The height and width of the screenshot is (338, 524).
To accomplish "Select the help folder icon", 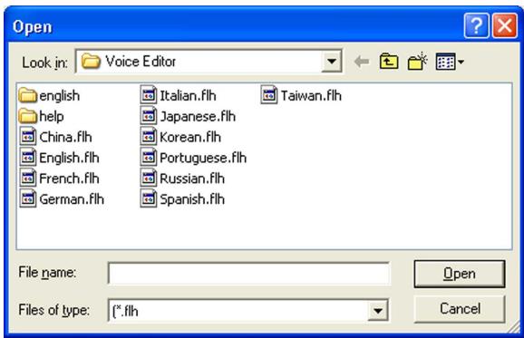I will pyautogui.click(x=28, y=116).
